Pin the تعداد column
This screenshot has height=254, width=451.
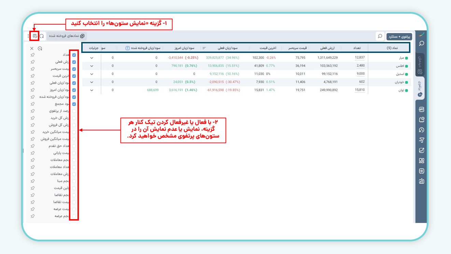click(32, 55)
